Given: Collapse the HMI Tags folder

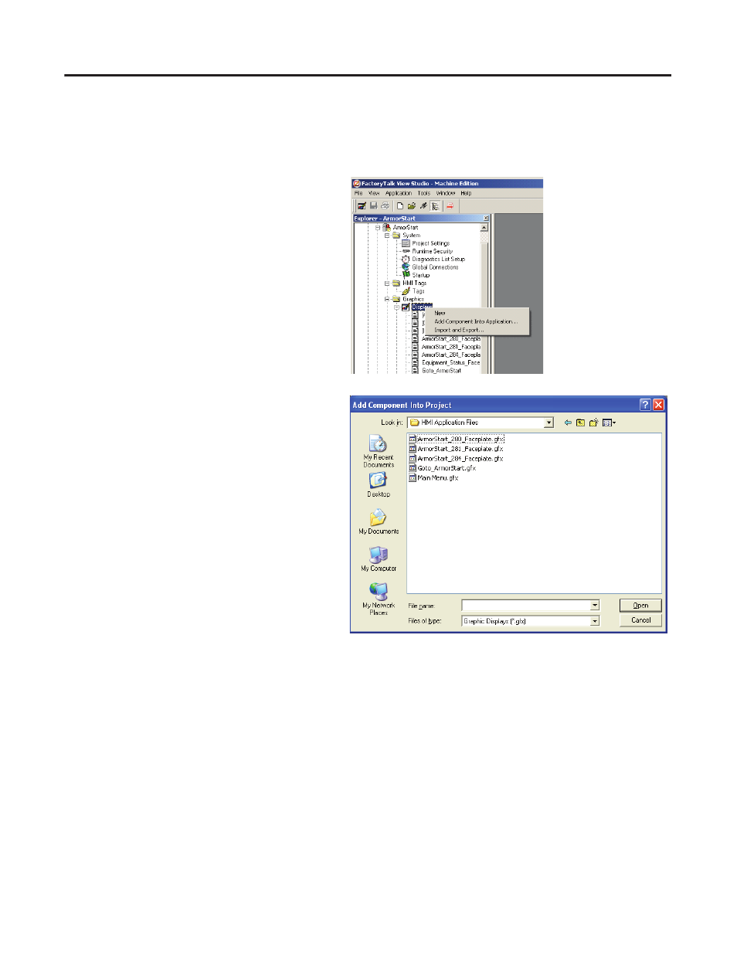Looking at the screenshot, I should [387, 283].
